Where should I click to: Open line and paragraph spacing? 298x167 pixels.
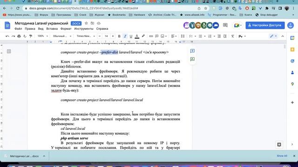(x=183, y=36)
